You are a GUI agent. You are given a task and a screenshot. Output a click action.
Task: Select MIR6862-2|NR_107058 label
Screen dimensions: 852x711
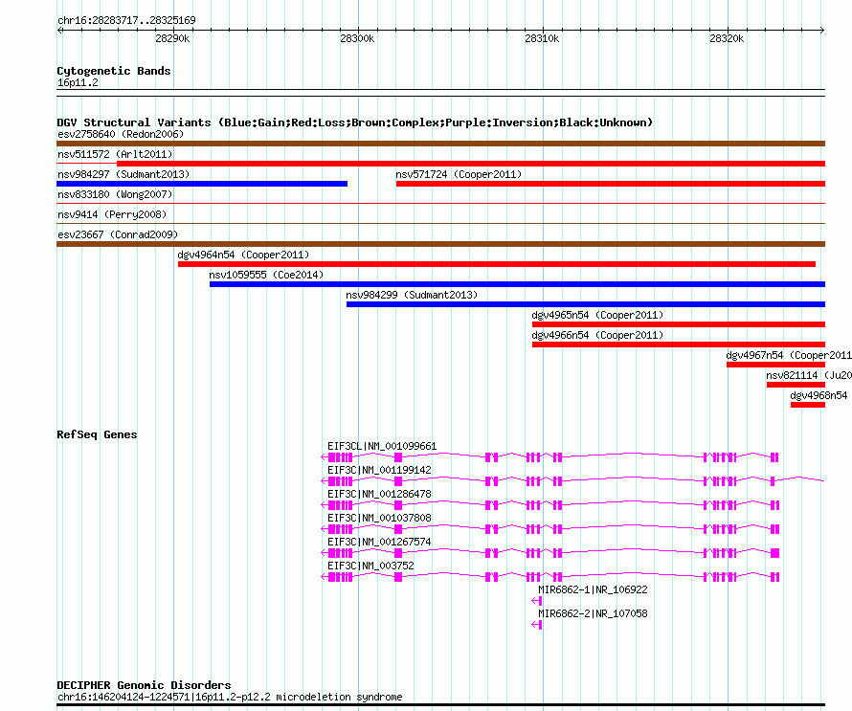[x=593, y=613]
